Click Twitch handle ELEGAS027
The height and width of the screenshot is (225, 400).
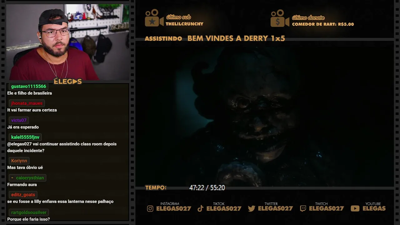point(327,208)
